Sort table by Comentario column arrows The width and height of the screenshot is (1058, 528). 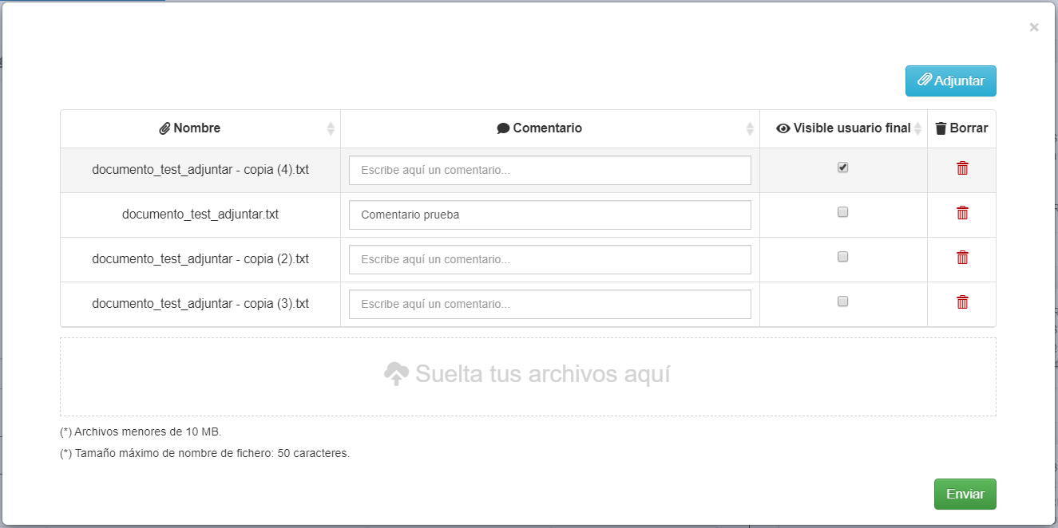click(750, 128)
